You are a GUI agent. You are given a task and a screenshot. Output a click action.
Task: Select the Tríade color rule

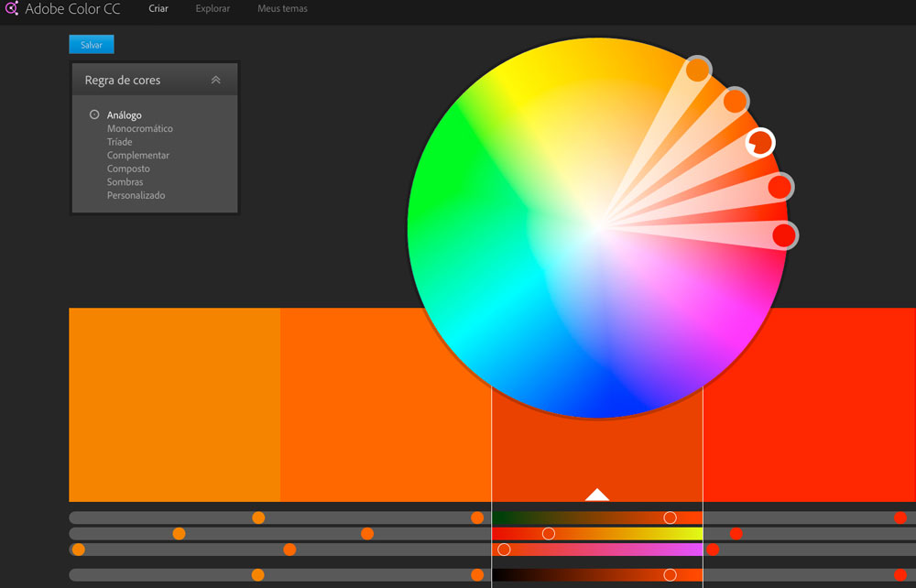[119, 142]
